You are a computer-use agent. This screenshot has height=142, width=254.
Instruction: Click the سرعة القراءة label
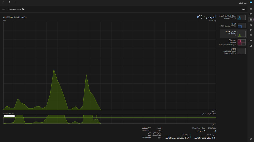coord(211,135)
